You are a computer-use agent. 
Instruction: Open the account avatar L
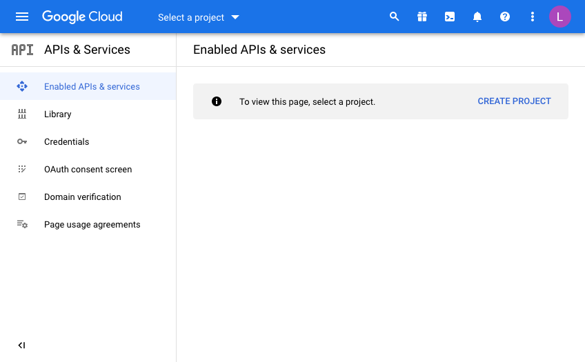pyautogui.click(x=559, y=17)
